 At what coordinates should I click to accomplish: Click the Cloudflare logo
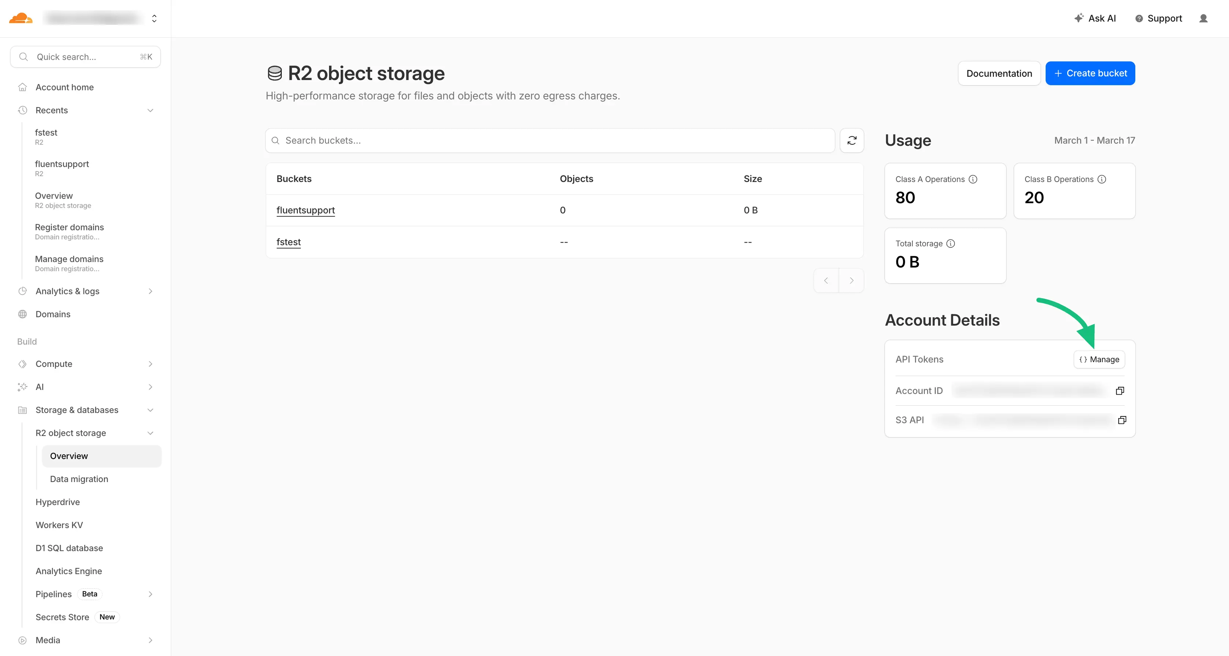point(20,18)
